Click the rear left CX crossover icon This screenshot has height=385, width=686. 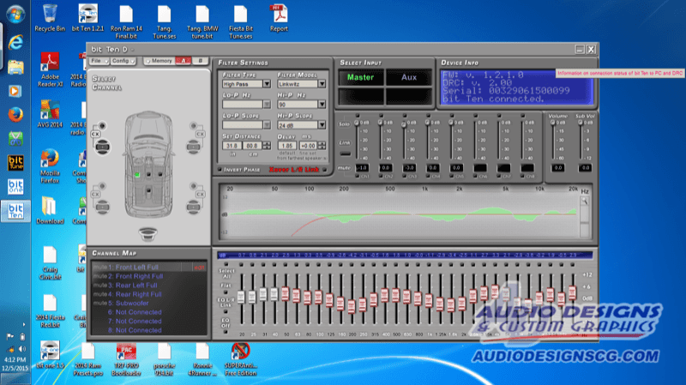tap(95, 194)
